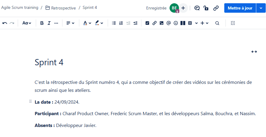Open the text styles Aa dropdown
This screenshot has width=266, height=137.
27,23
